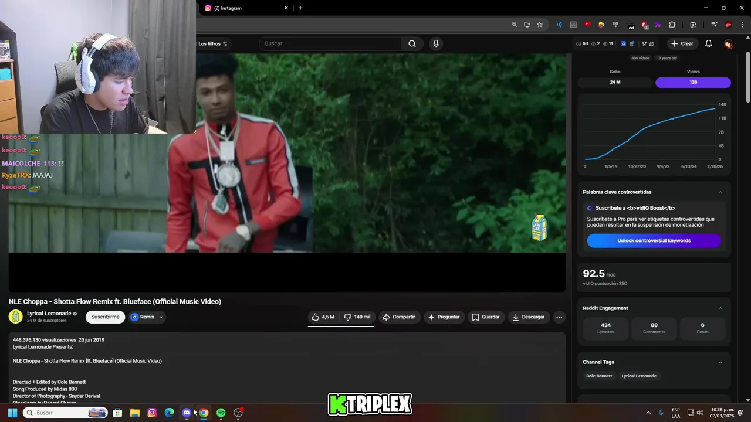Open the vidIQ chat bubble icon
751x422 pixels.
click(652, 44)
